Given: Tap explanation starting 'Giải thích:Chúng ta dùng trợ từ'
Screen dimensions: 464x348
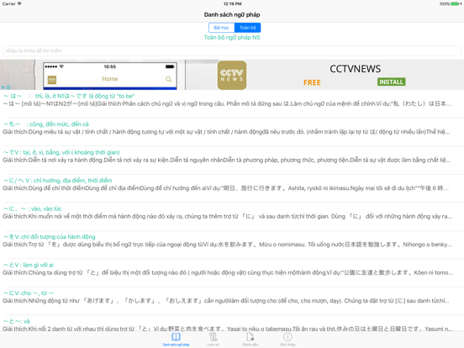Looking at the screenshot, I should (227, 272).
